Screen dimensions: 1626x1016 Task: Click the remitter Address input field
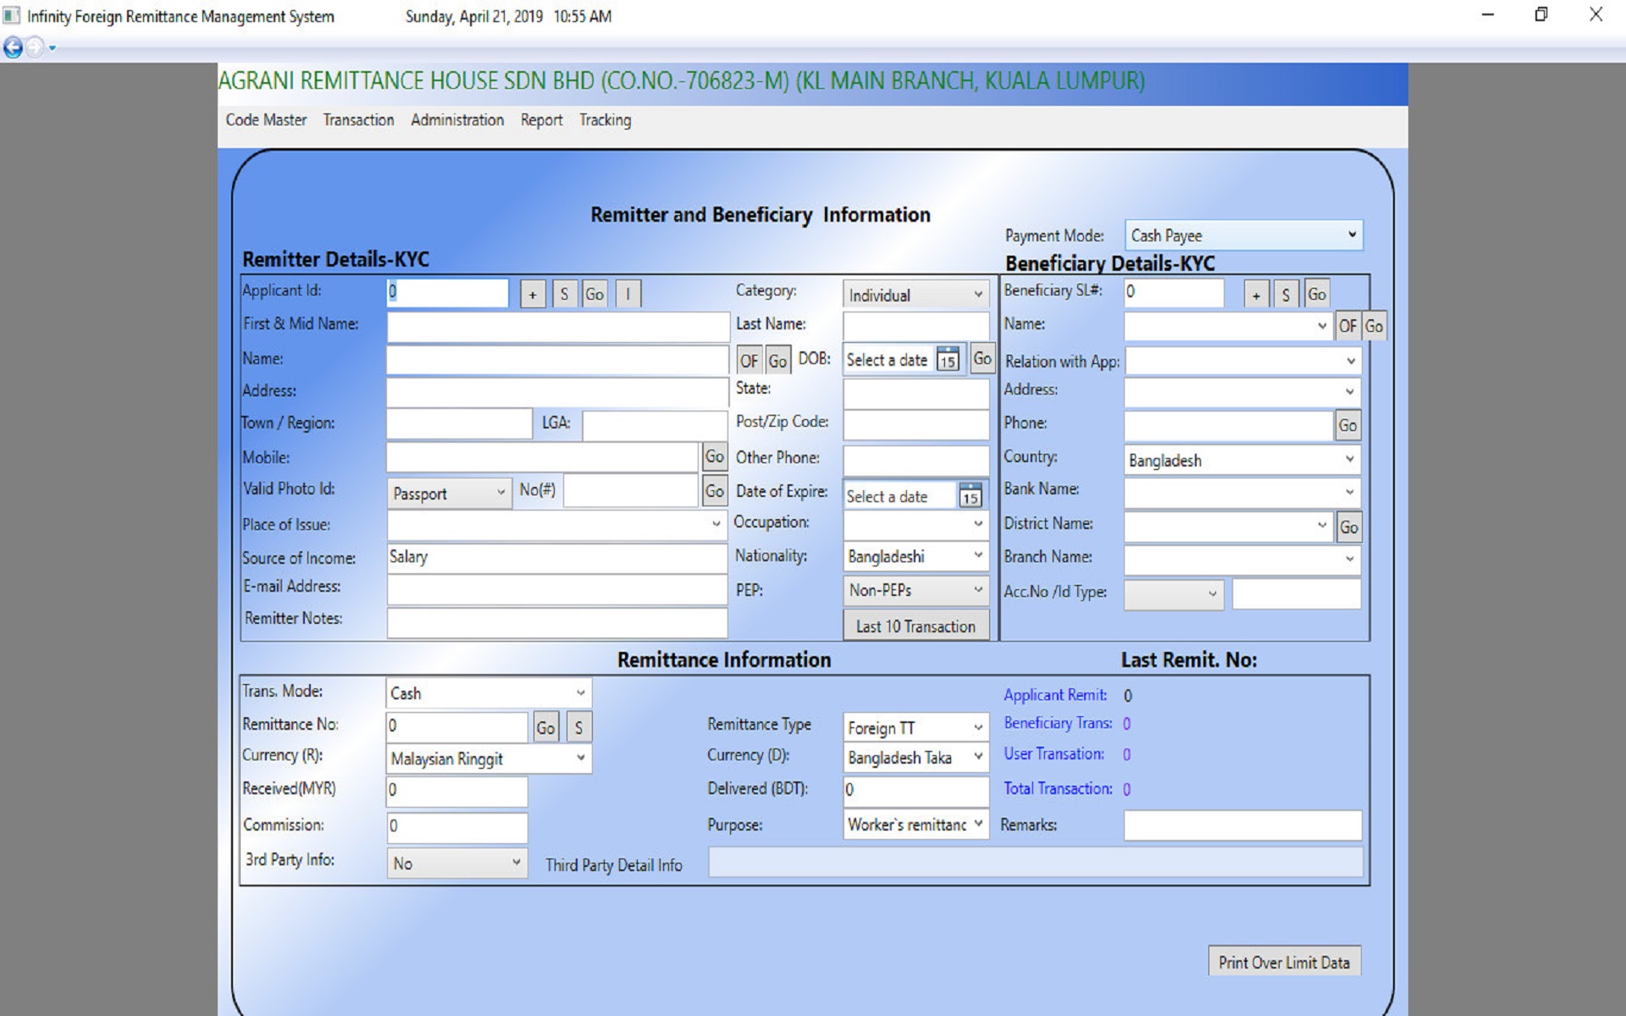point(557,392)
